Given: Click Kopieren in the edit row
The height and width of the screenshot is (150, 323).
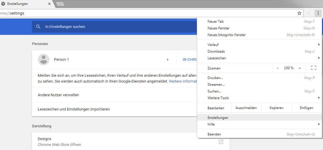Looking at the screenshot, I should click(276, 108).
